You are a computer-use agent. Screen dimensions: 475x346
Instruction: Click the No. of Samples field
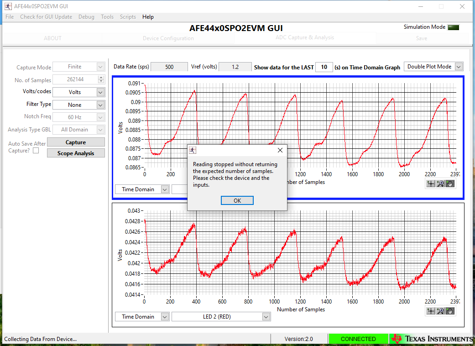click(75, 79)
